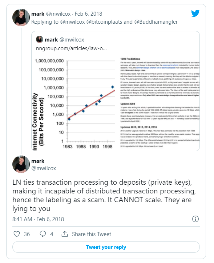Like the tweet with heart icon
This screenshot has height=263, width=214.
click(x=17, y=234)
